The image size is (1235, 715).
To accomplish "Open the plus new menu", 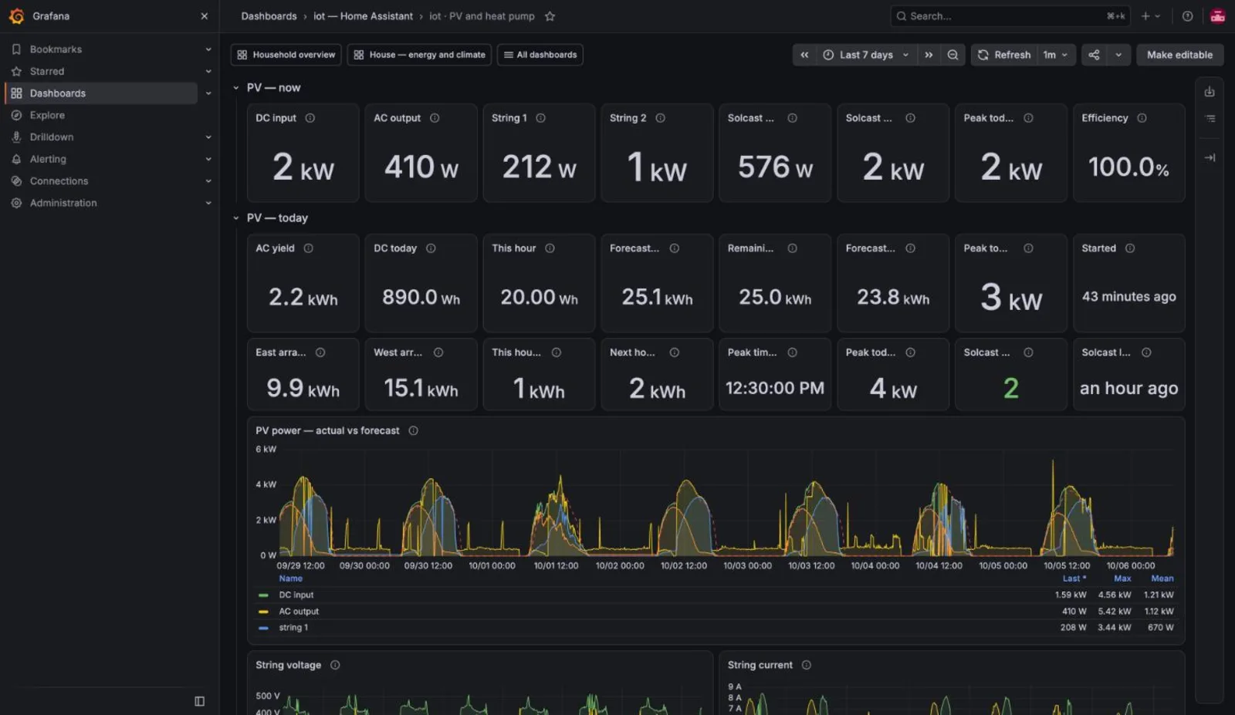I will coord(1151,16).
